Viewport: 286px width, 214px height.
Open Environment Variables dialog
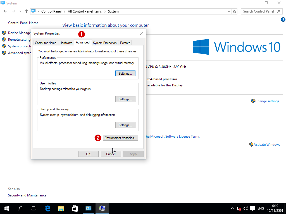pyautogui.click(x=121, y=138)
